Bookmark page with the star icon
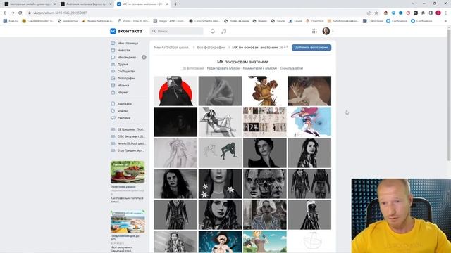Screen dimensions: 451x253 [376, 13]
